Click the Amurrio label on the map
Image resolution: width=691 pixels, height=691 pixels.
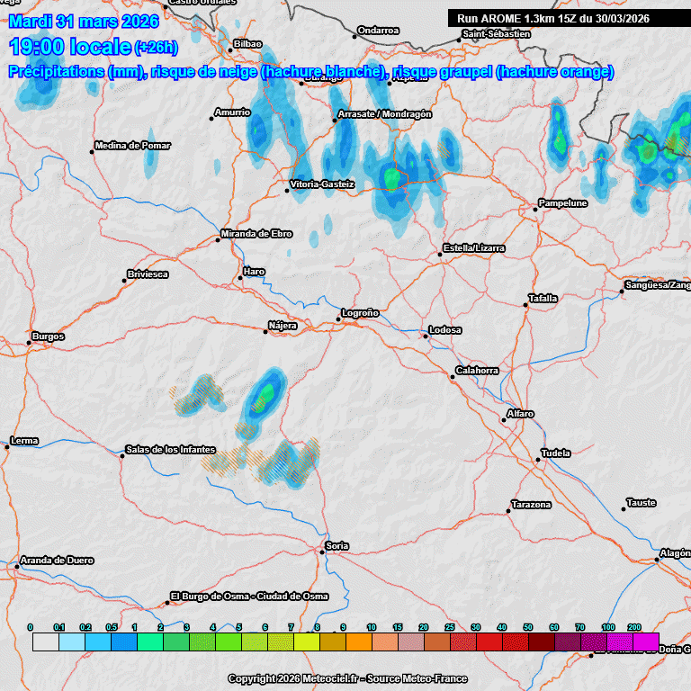[232, 112]
